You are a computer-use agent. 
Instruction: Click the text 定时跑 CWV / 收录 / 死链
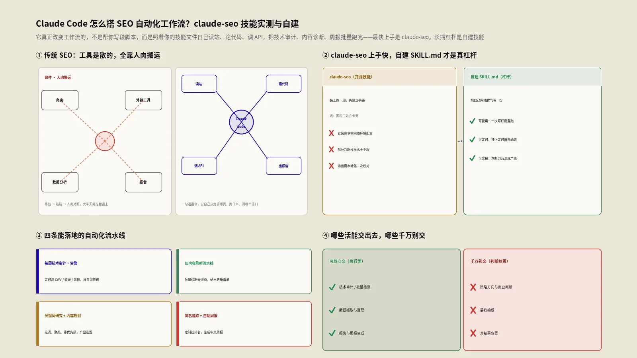(72, 280)
